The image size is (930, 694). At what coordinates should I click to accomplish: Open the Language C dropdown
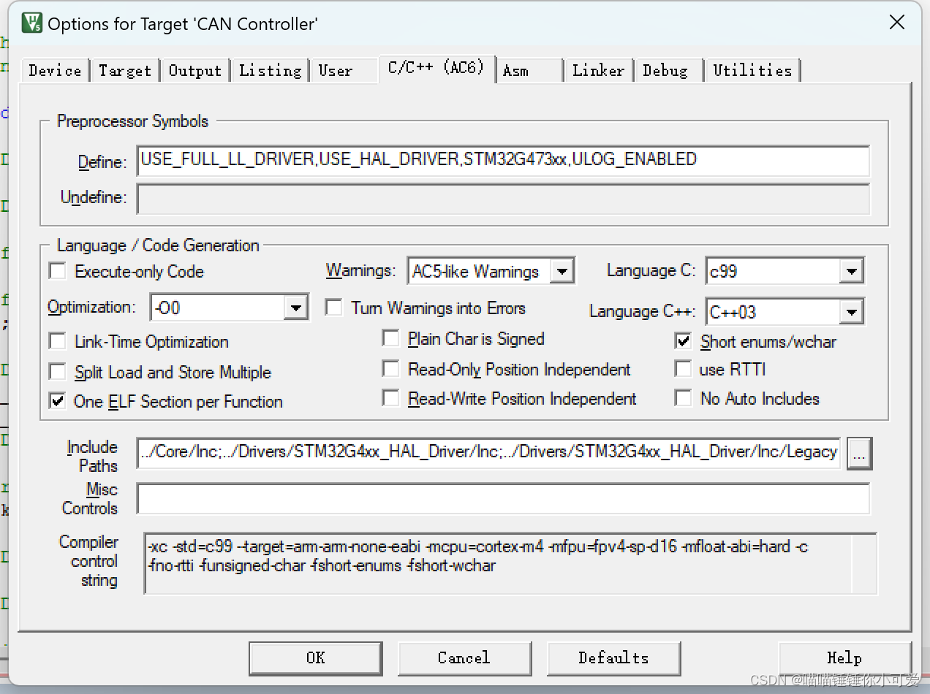[850, 271]
